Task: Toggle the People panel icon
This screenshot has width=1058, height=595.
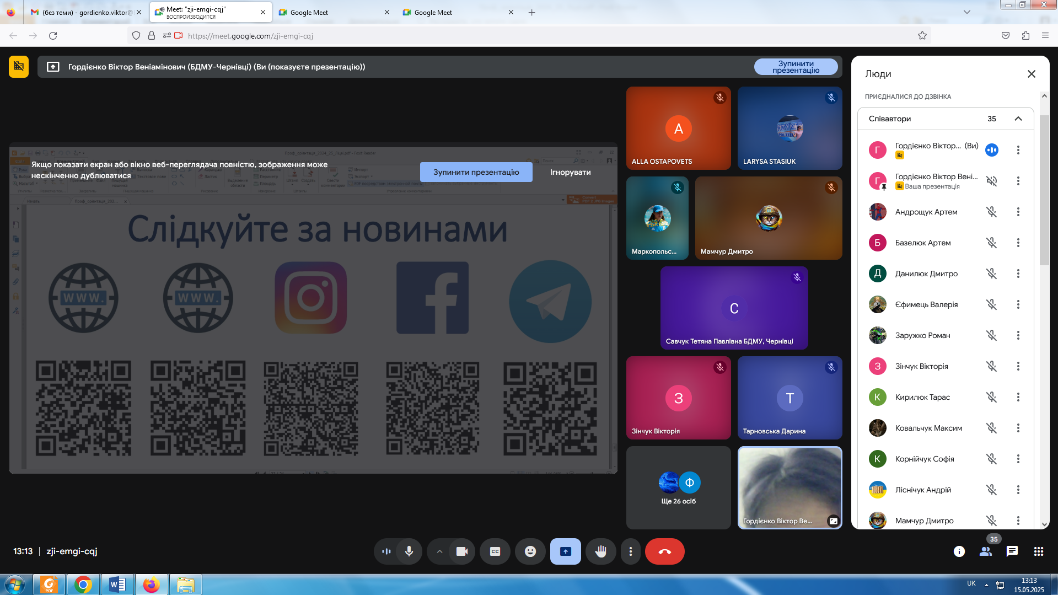Action: (986, 551)
